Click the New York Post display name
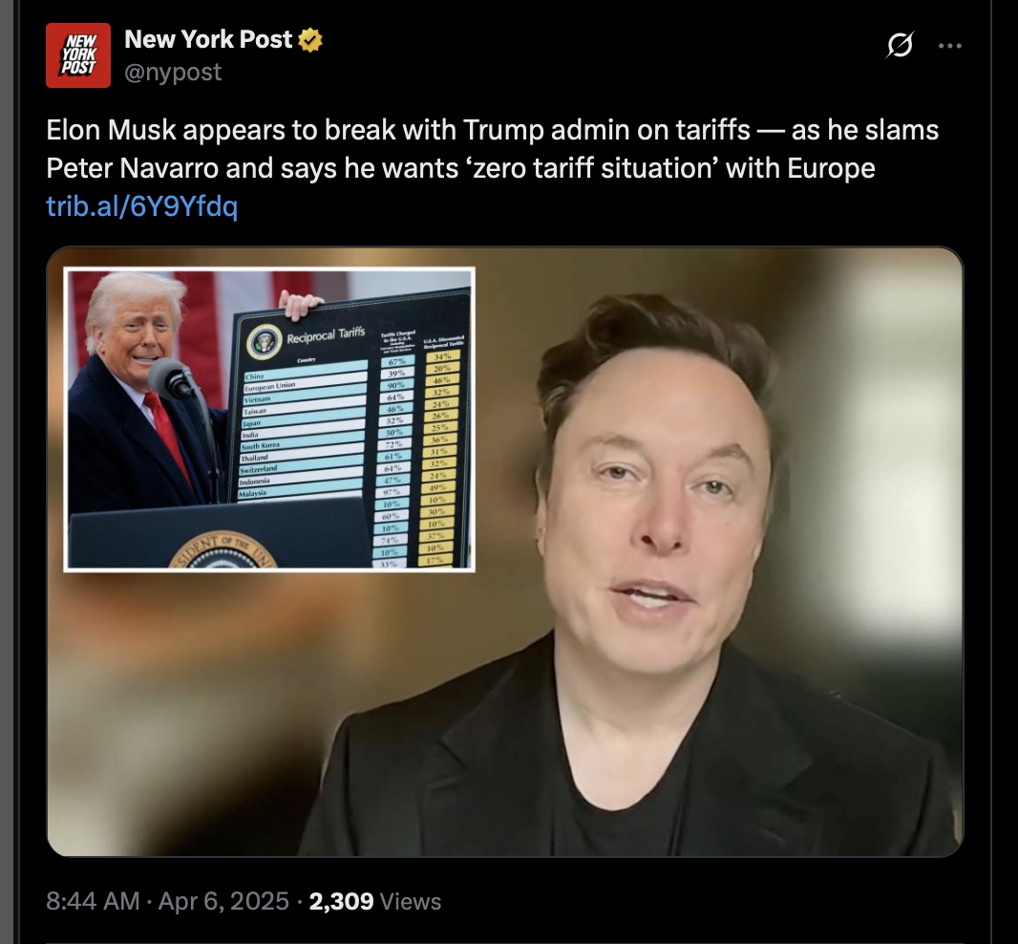The width and height of the screenshot is (1018, 944). coord(208,39)
